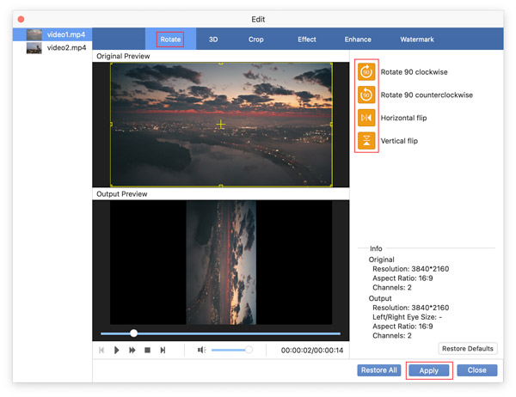Play the video preview

(x=117, y=351)
